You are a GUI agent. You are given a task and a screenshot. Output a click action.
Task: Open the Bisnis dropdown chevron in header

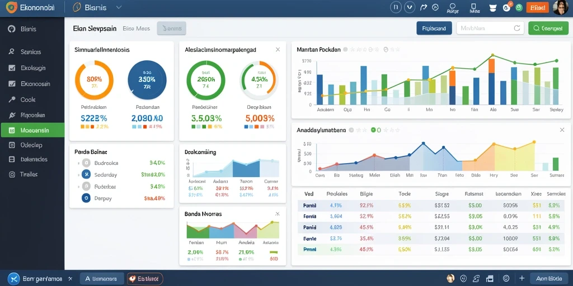[x=119, y=7]
